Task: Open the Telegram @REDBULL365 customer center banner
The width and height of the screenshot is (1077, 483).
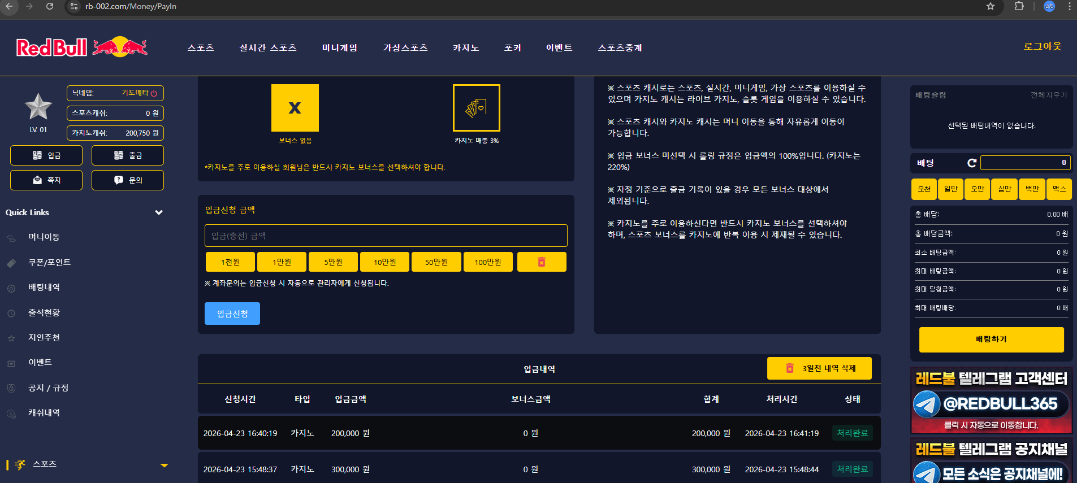Action: 991,401
